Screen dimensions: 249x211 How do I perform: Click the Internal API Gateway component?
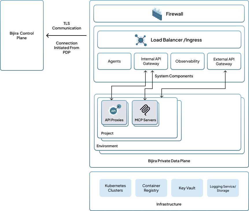pyautogui.click(x=151, y=61)
